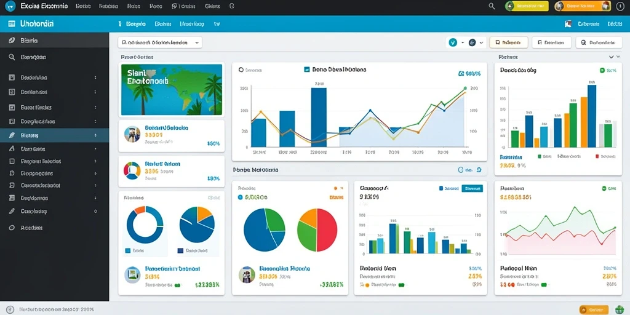Select the highlighted item in left sidebar
Image resolution: width=630 pixels, height=315 pixels.
(x=54, y=135)
